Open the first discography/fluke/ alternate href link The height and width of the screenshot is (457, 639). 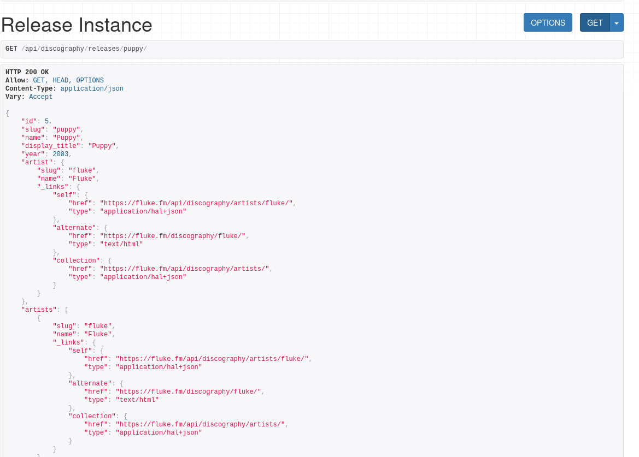[x=173, y=236]
